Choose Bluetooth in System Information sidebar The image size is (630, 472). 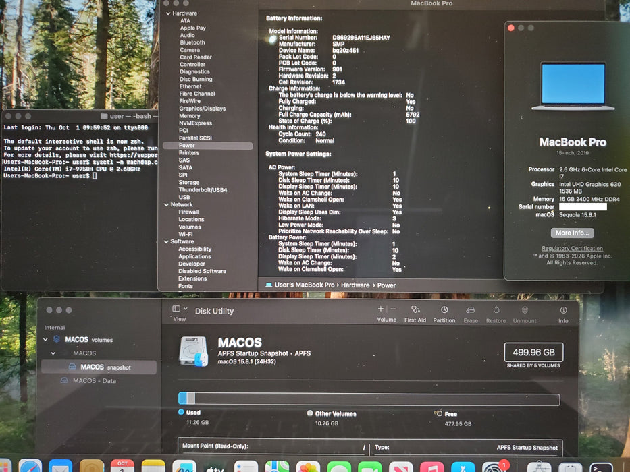pos(192,42)
